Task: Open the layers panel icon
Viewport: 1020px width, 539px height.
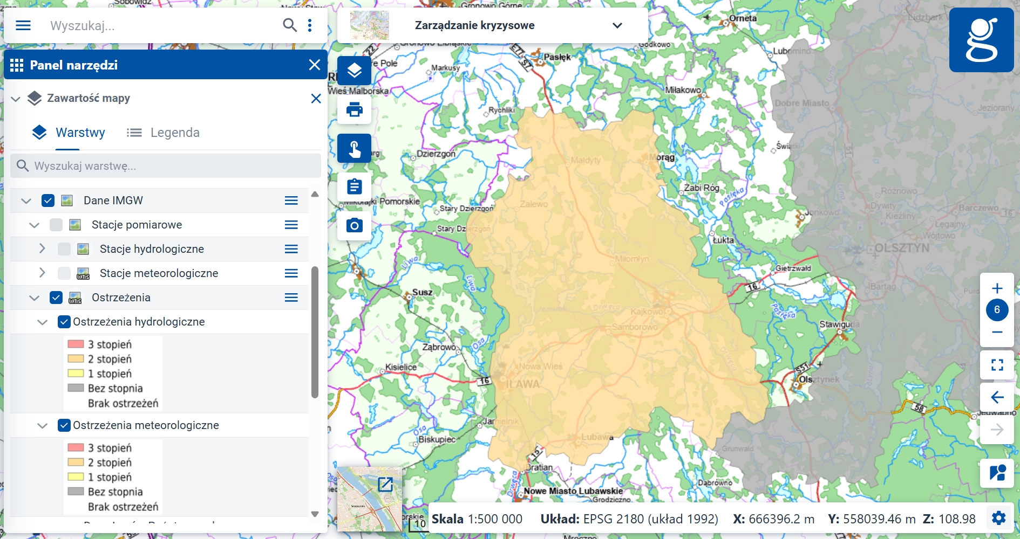Action: (354, 70)
